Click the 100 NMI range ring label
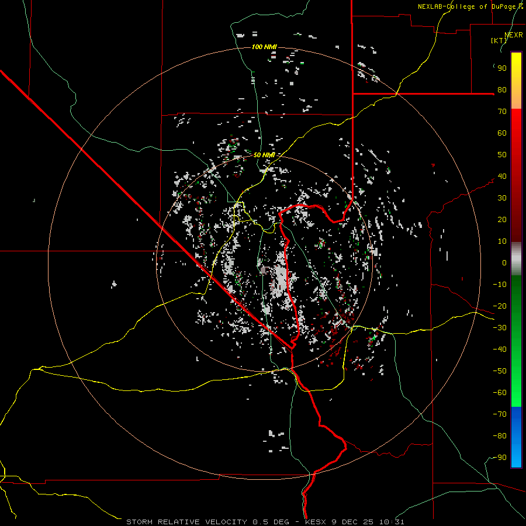The image size is (526, 526). click(x=264, y=47)
